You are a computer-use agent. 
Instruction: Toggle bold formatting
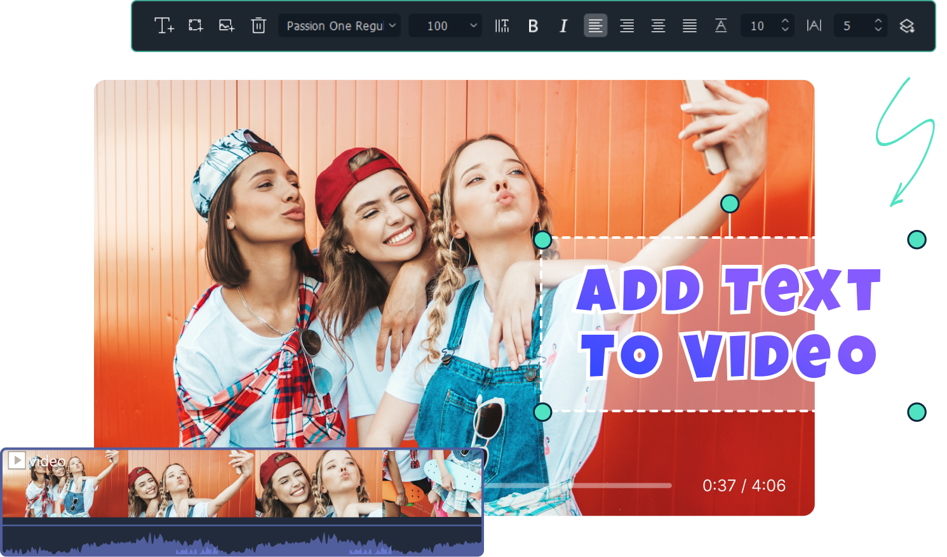[x=533, y=26]
